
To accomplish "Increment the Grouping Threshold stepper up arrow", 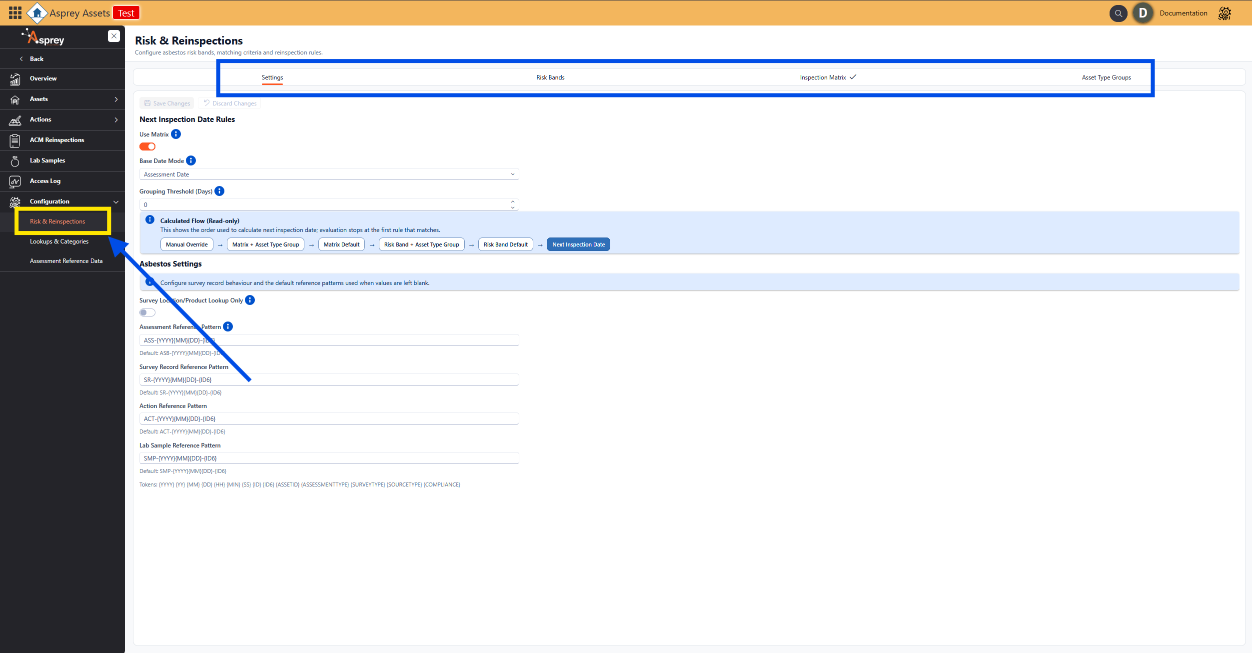I will [x=513, y=202].
